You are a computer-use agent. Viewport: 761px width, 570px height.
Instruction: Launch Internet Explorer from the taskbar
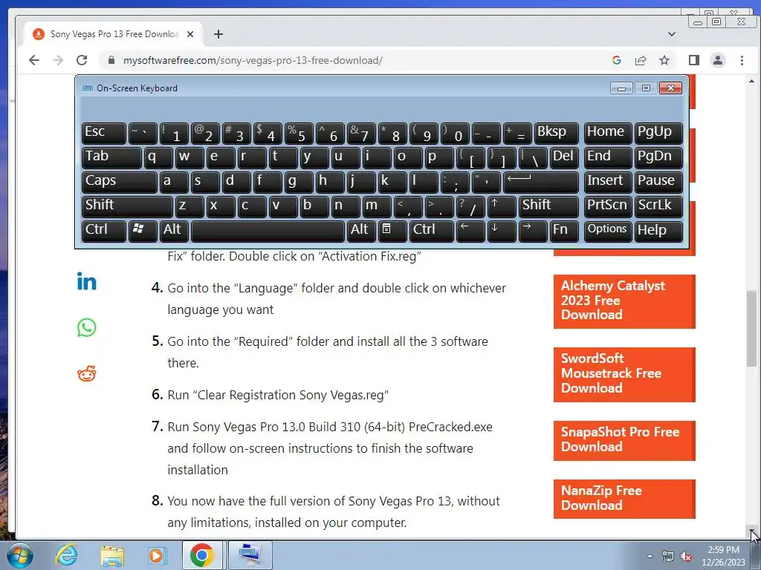pos(66,555)
